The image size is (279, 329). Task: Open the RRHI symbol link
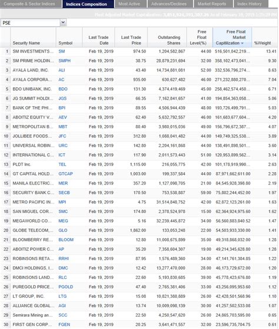coord(64,259)
